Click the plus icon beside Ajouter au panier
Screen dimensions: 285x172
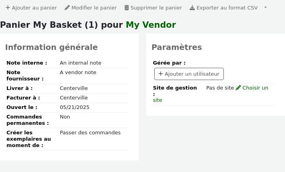coord(8,8)
